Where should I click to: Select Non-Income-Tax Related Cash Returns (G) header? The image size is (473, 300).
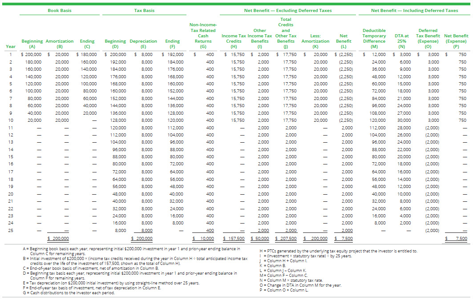203,36
